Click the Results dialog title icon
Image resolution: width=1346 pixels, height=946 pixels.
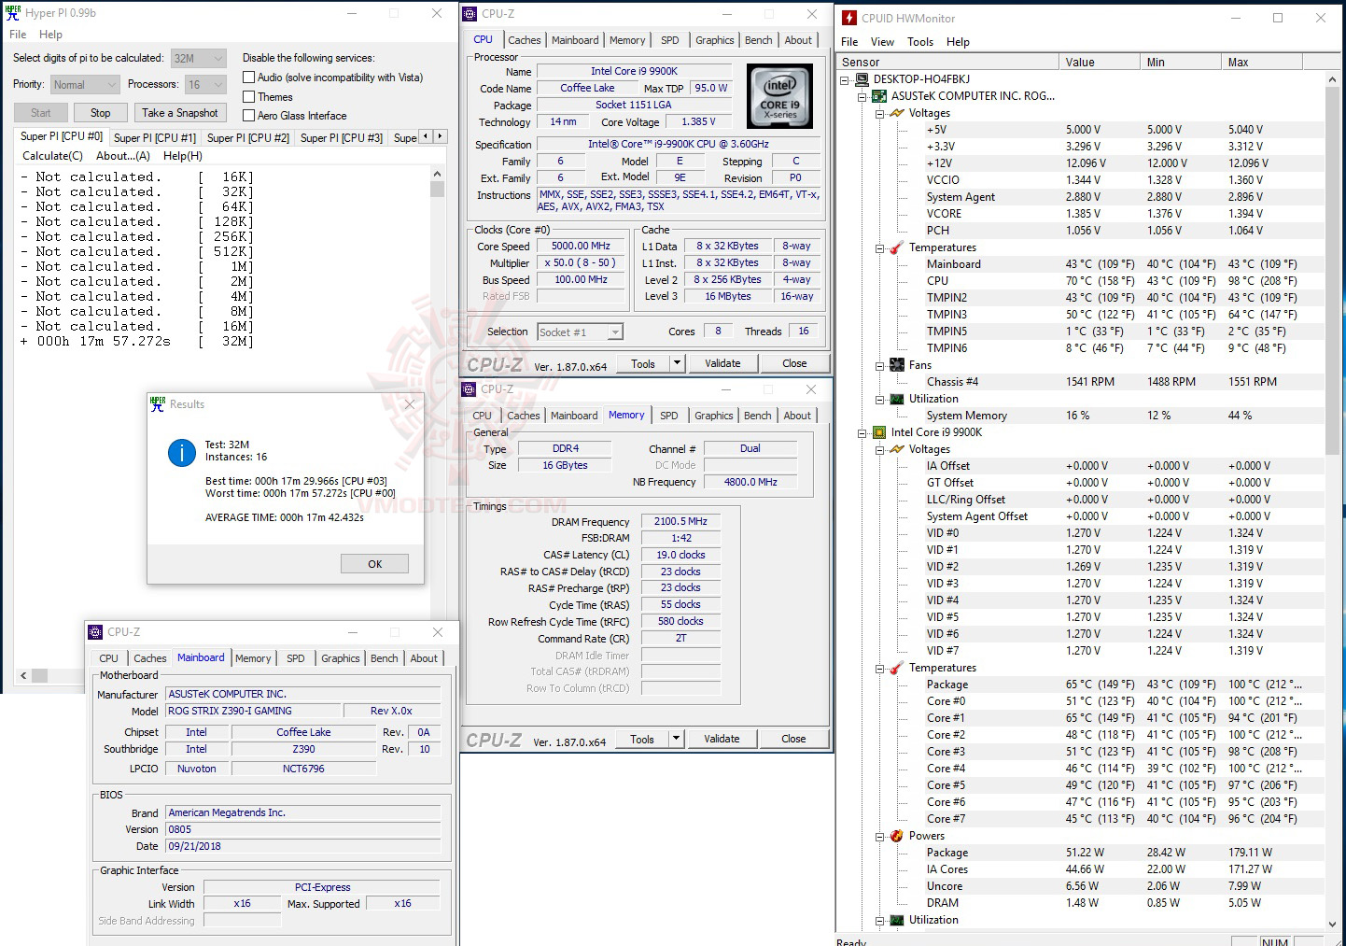(158, 404)
